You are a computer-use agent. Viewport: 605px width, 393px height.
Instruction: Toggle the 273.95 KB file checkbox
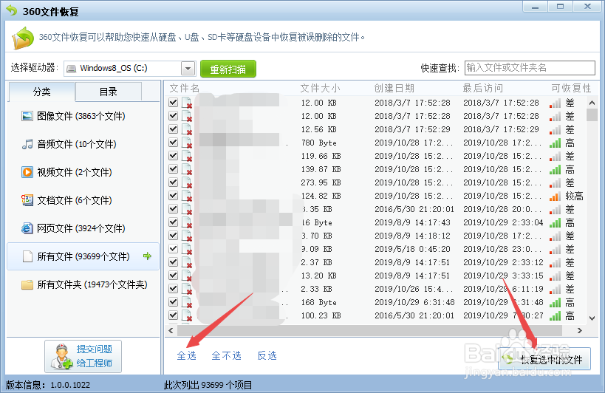(x=174, y=182)
